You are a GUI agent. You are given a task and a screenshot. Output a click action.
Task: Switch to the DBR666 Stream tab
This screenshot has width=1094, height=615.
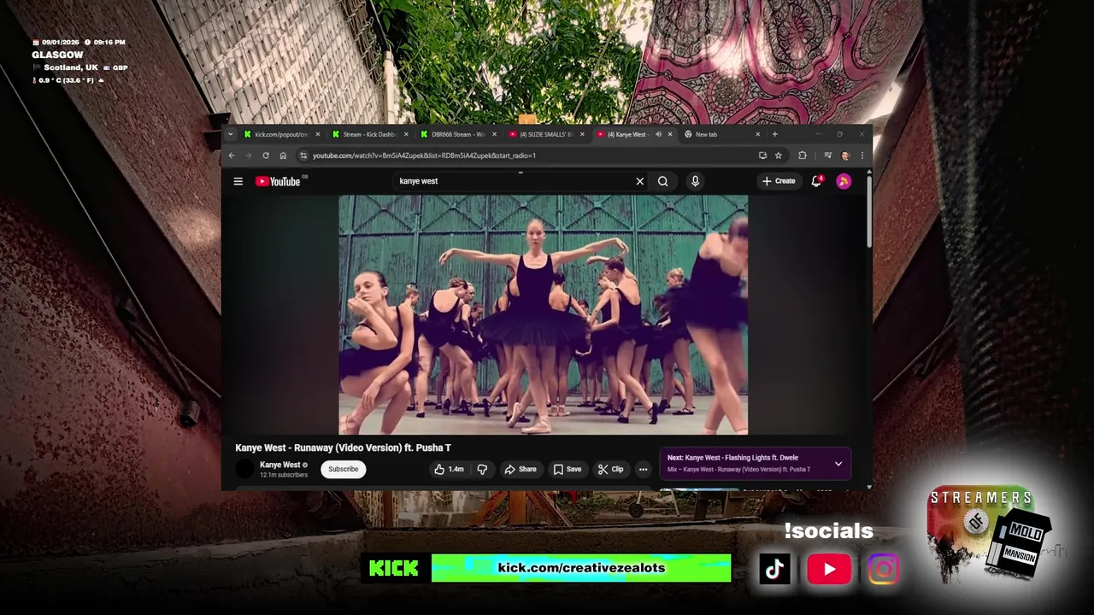(456, 134)
